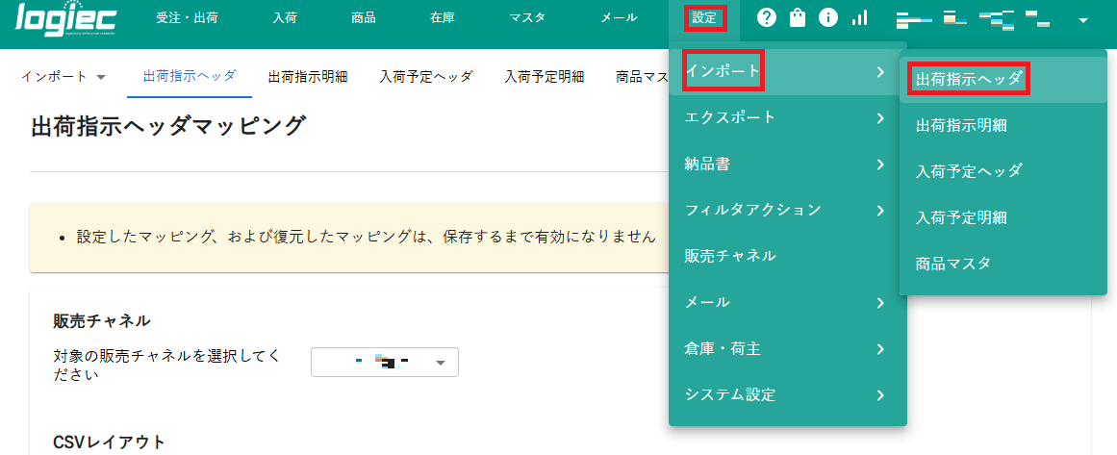Choose 入荷予定明細 in import submenu
The width and height of the screenshot is (1117, 455).
click(x=1003, y=217)
